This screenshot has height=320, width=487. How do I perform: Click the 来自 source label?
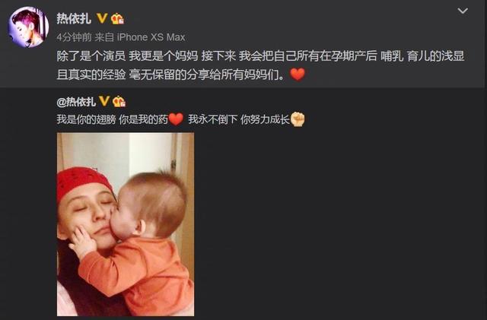pyautogui.click(x=104, y=37)
